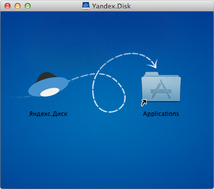This screenshot has width=214, height=189.
Task: Click the Yandex.Disk drive icon in title bar
Action: coord(86,6)
